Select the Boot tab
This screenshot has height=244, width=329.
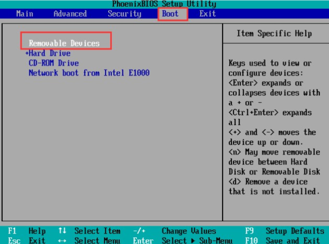click(170, 14)
